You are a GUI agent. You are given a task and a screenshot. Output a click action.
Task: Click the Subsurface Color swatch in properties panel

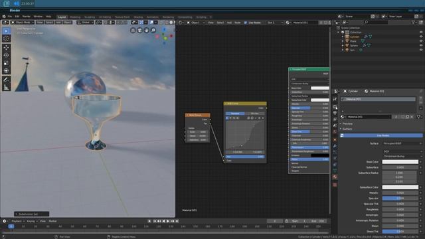point(400,187)
